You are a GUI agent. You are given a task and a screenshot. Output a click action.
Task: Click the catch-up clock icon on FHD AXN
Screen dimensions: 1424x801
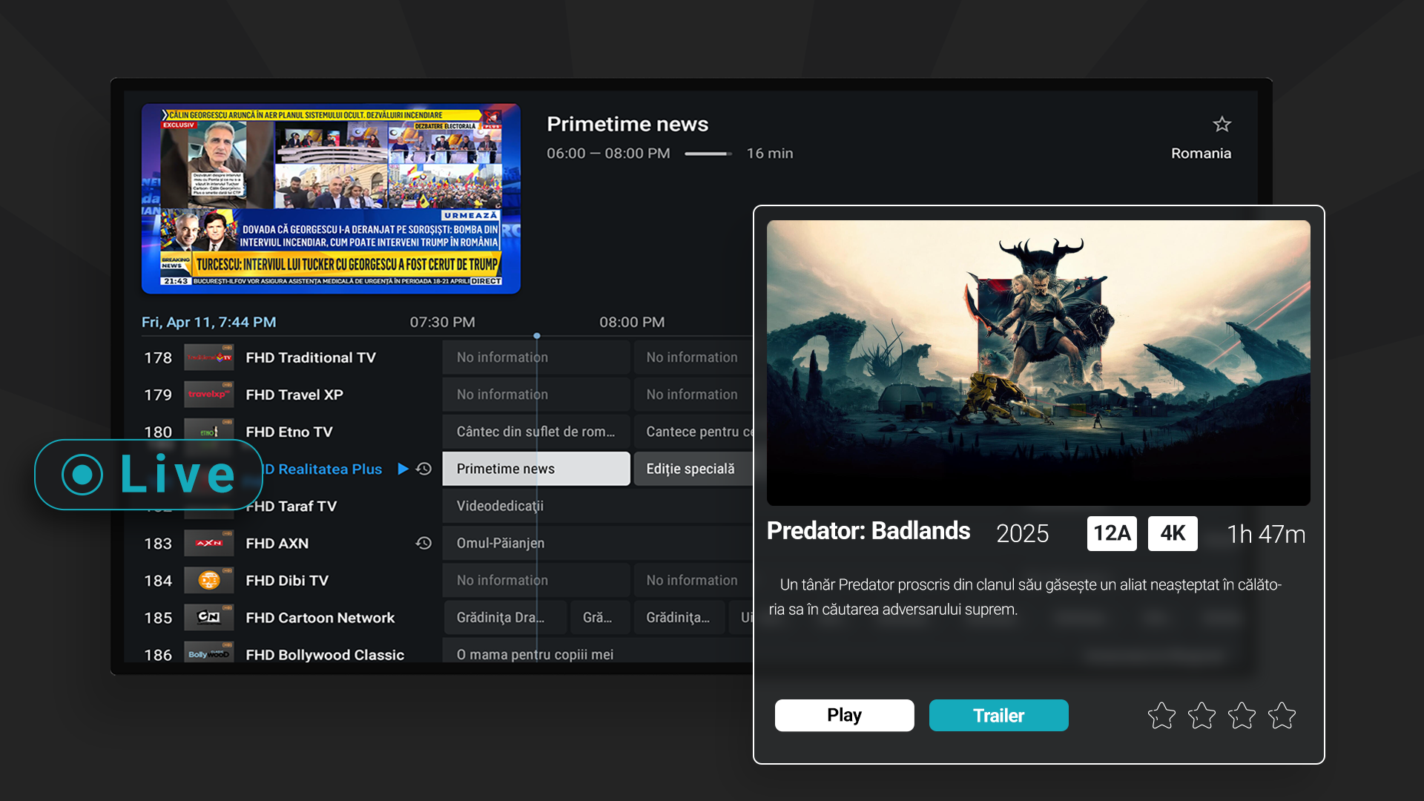[423, 544]
